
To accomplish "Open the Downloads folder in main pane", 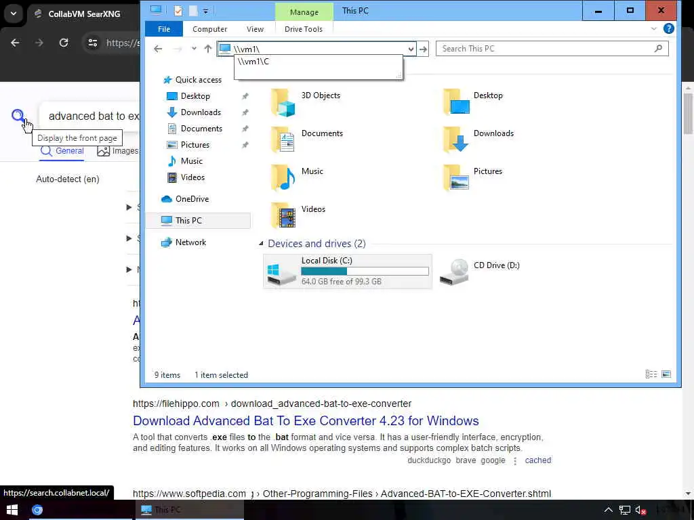I will point(456,141).
